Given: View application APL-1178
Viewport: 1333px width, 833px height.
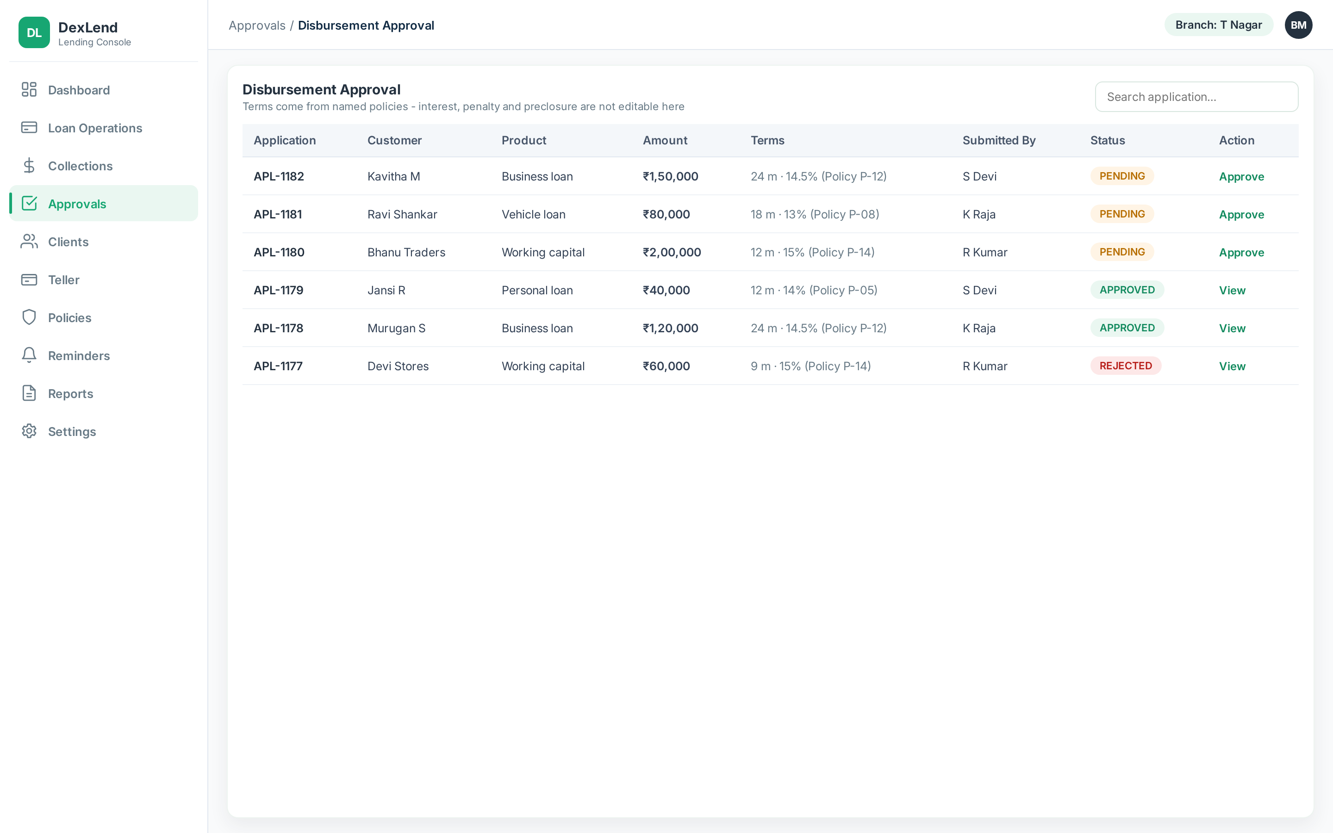Looking at the screenshot, I should point(1232,329).
